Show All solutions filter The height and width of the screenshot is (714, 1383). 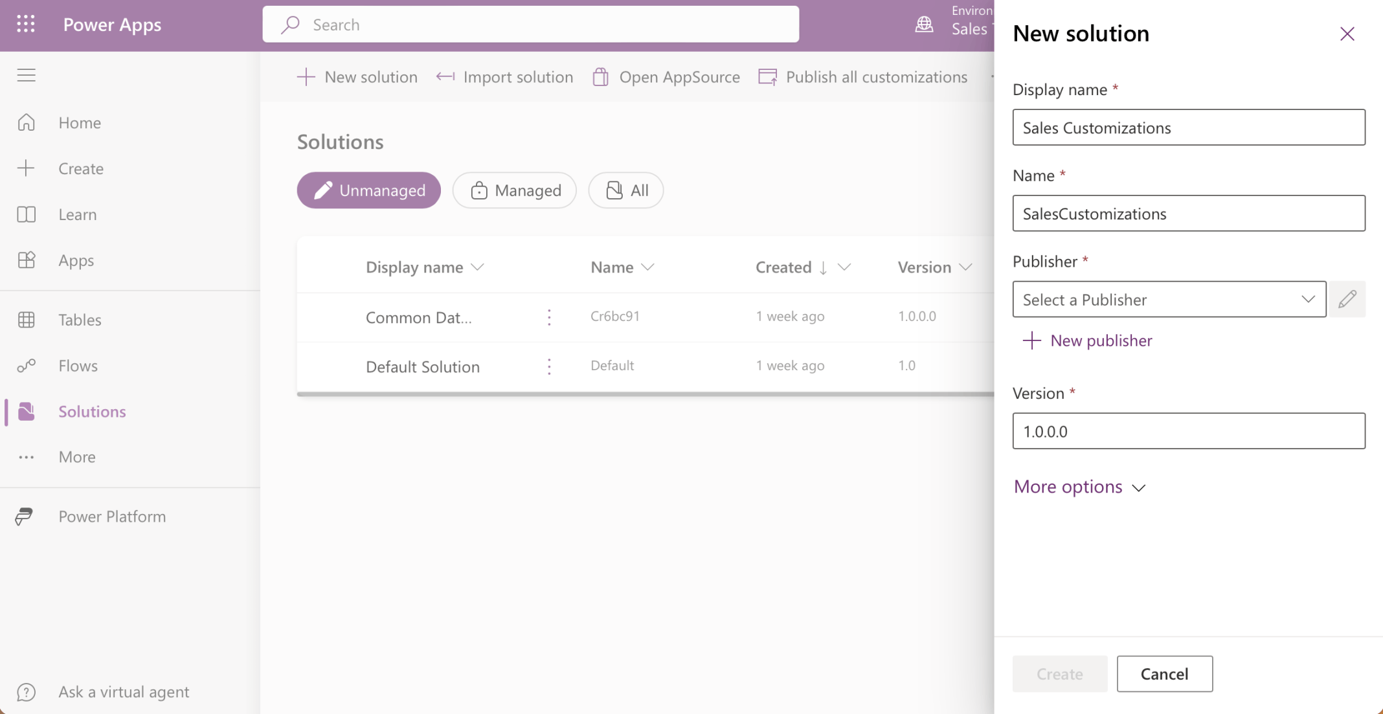tap(625, 190)
